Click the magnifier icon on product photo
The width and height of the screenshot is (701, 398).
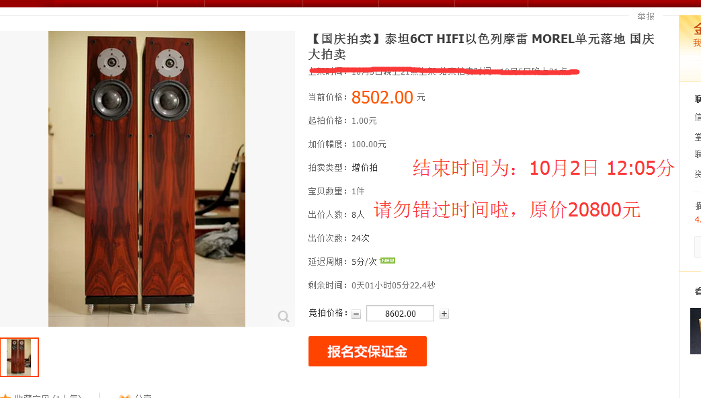point(284,317)
